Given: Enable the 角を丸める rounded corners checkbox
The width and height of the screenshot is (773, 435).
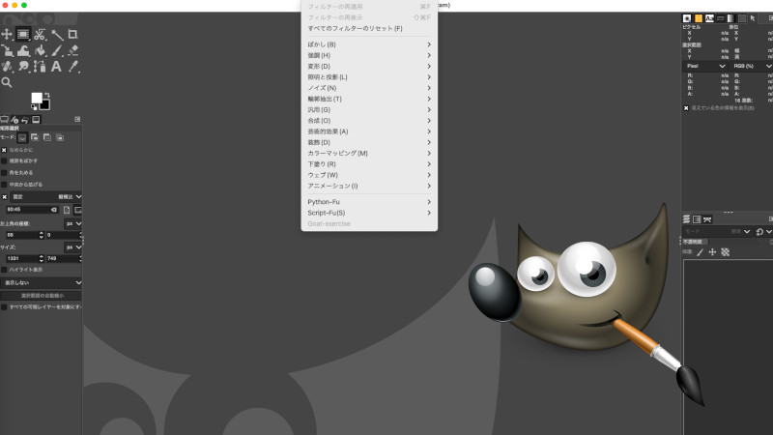Looking at the screenshot, I should point(4,173).
